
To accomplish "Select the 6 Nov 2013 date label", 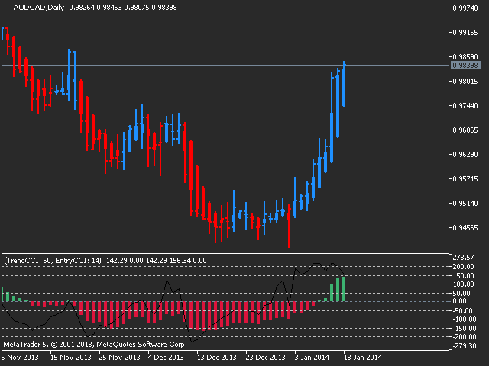I will click(x=19, y=357).
